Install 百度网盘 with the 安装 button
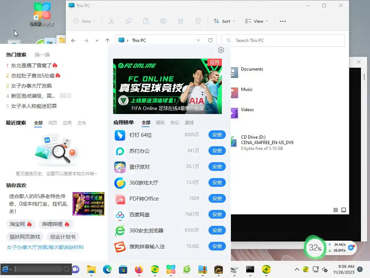This screenshot has width=370, height=278. click(217, 214)
